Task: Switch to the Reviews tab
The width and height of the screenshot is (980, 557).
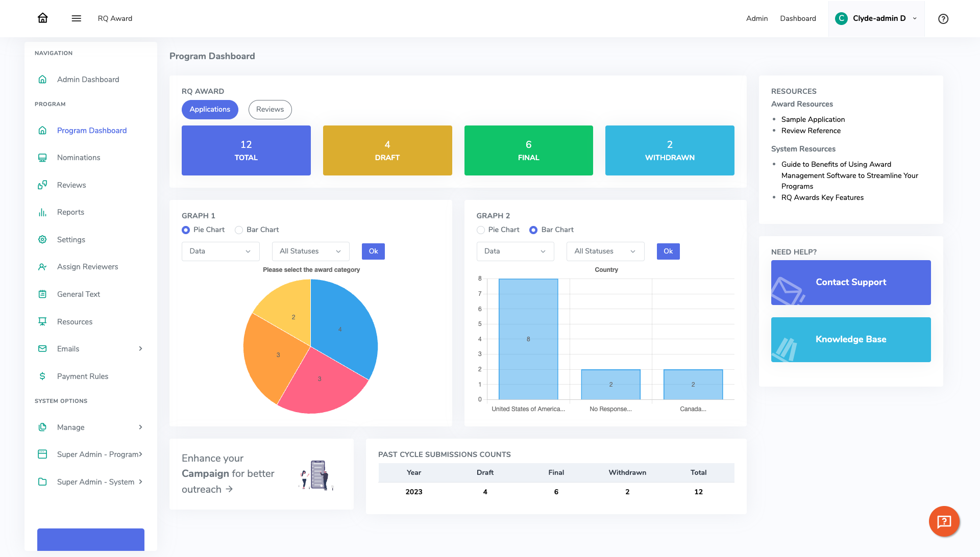Action: [x=270, y=109]
